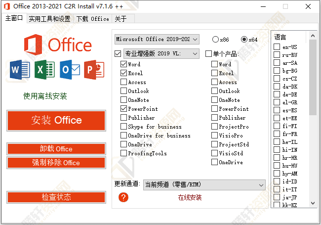This screenshot has width=321, height=225.
Task: Open the 更新通道 channel dropdown
Action: coord(204,184)
